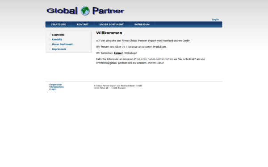Image resolution: width=268 pixels, height=167 pixels.
Task: Click the vertrieb@global-partner.de email text
Action: point(114,63)
